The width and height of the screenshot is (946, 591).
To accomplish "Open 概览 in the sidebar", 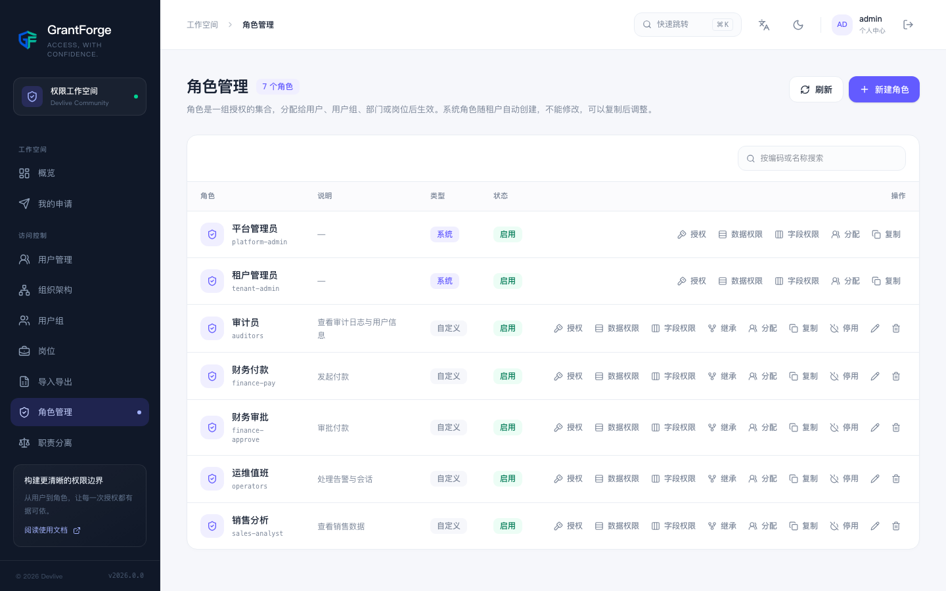I will 79,173.
